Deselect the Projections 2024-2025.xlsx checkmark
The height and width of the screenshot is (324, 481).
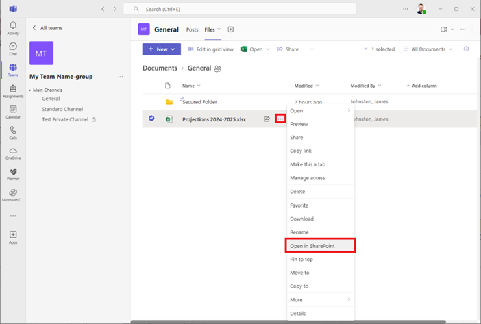pyautogui.click(x=151, y=119)
